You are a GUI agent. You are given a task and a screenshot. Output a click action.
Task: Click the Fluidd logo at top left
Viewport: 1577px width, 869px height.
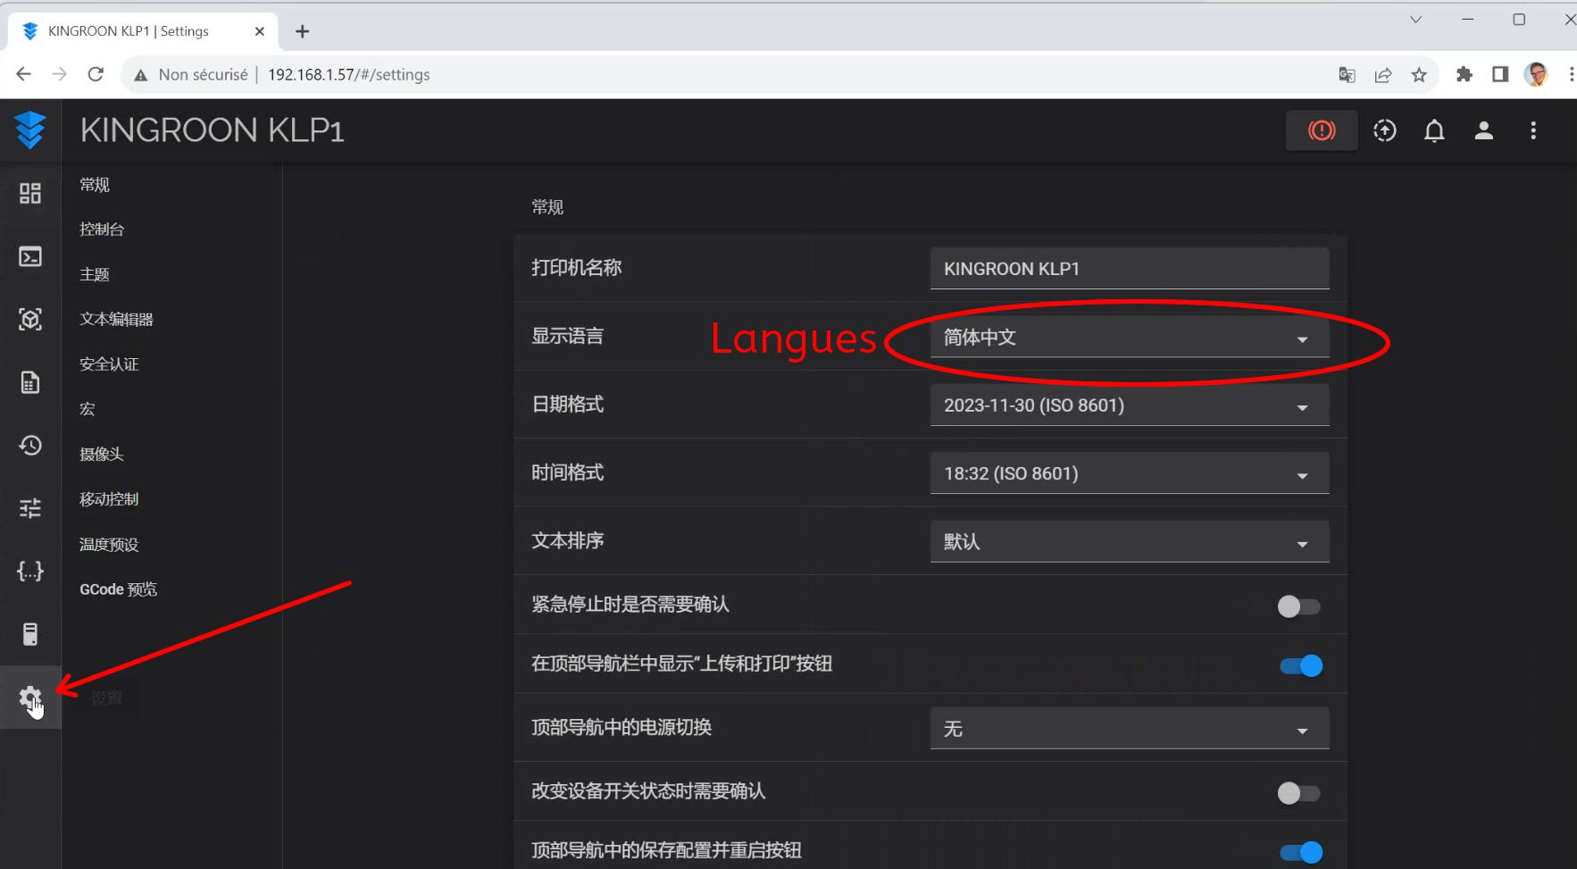tap(30, 130)
